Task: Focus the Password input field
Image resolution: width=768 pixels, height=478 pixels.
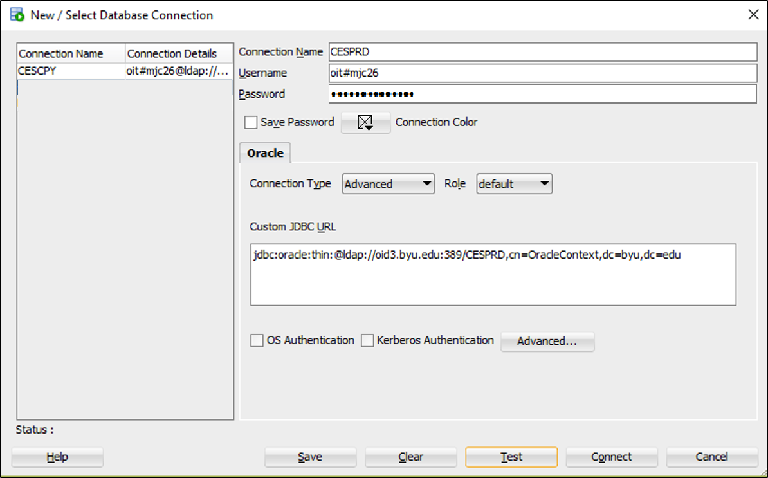Action: [x=543, y=94]
